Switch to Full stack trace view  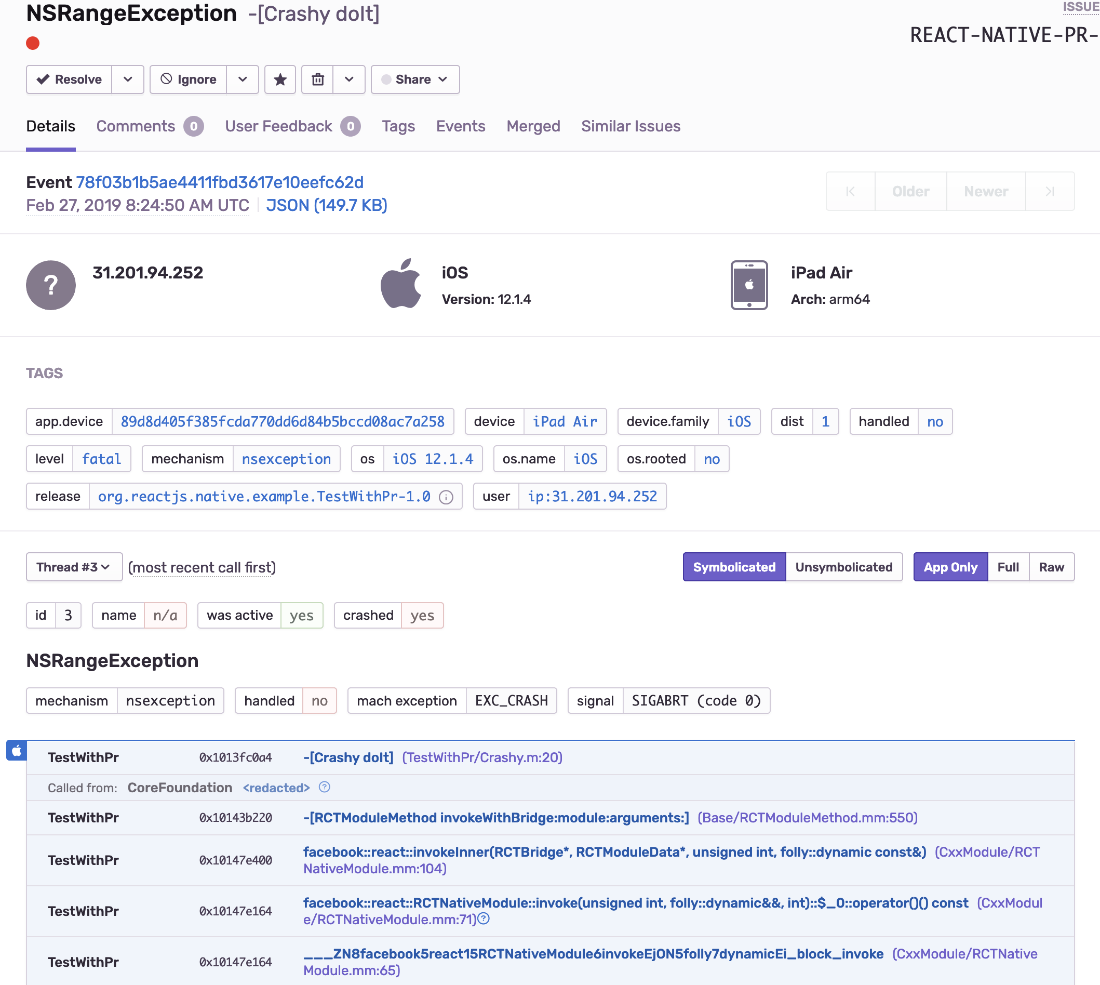coord(1008,567)
